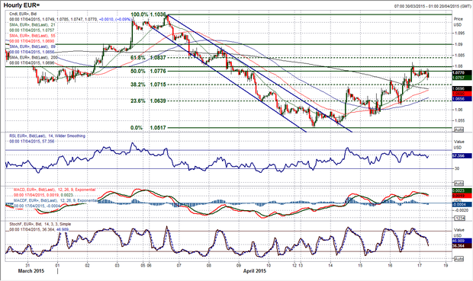Click the Hourly EUR= chart title
This screenshot has width=473, height=281.
(x=21, y=5)
